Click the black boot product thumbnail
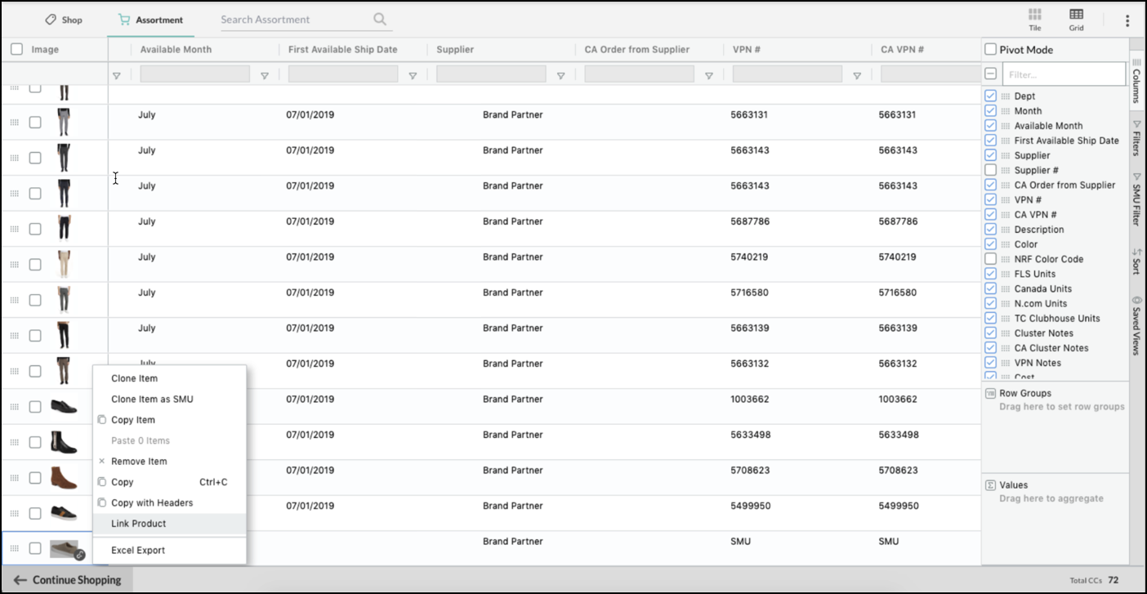Viewport: 1147px width, 594px height. (x=64, y=442)
